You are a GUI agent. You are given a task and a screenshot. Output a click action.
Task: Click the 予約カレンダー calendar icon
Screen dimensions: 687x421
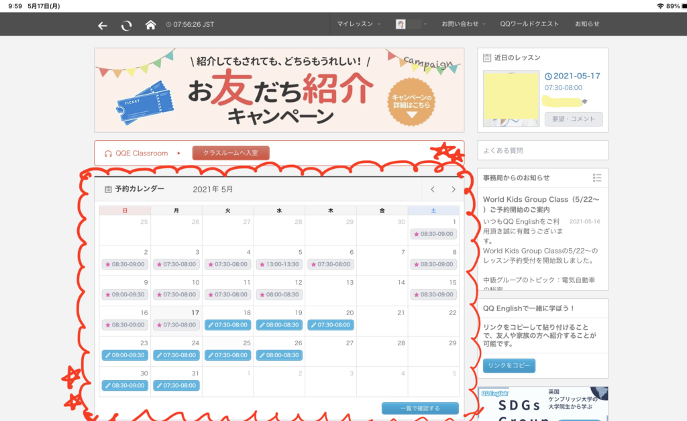[x=108, y=190]
